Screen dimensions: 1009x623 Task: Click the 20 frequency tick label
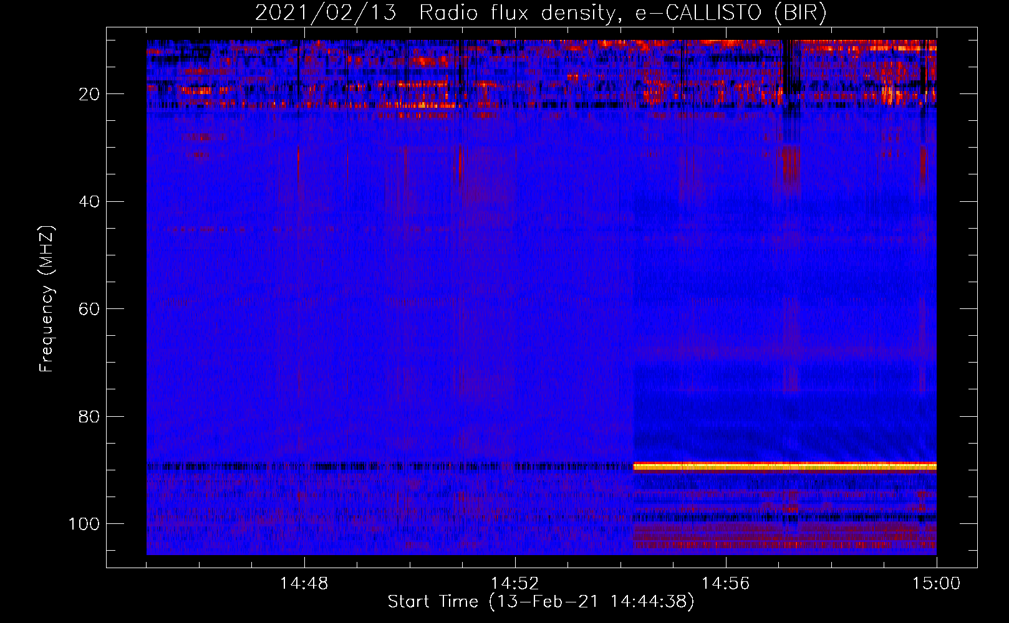90,94
